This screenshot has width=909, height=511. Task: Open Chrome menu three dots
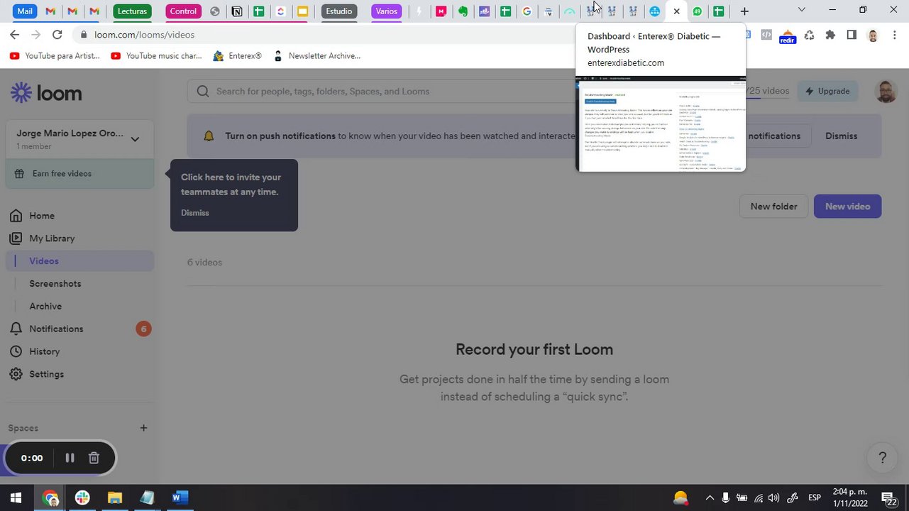pos(895,35)
